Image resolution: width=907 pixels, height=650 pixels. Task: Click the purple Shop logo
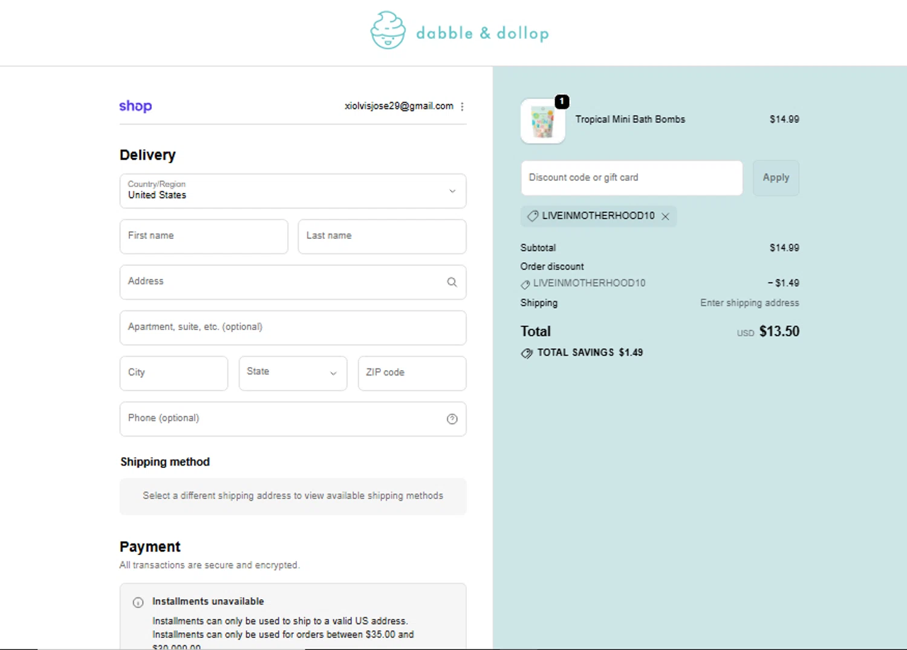click(135, 106)
